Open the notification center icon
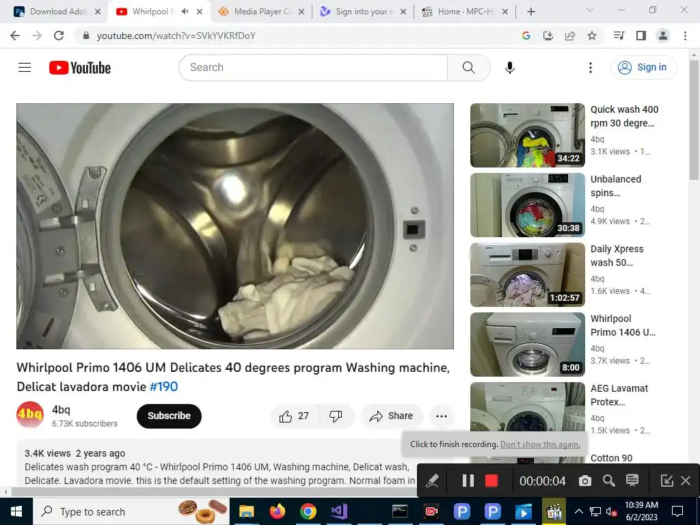The image size is (700, 525). [x=677, y=511]
